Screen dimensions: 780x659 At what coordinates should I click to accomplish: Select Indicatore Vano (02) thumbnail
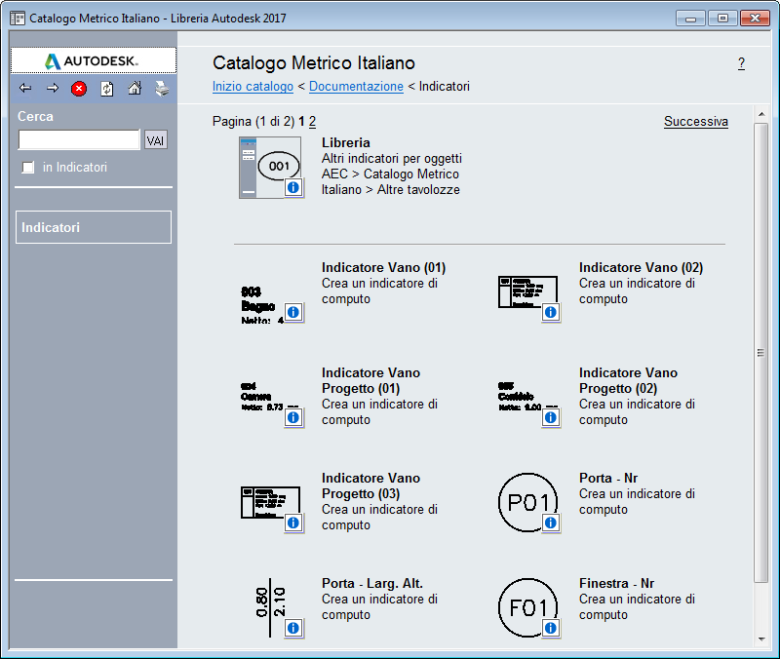527,291
